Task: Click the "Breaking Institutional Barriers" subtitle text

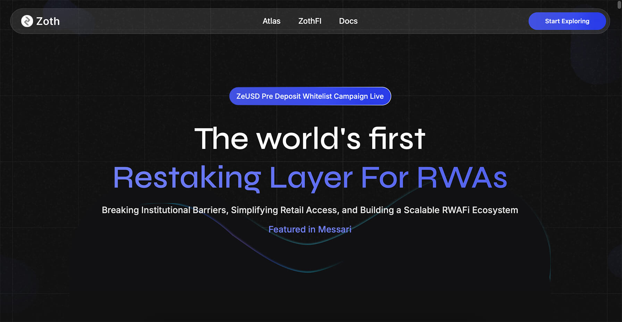Action: coord(310,210)
